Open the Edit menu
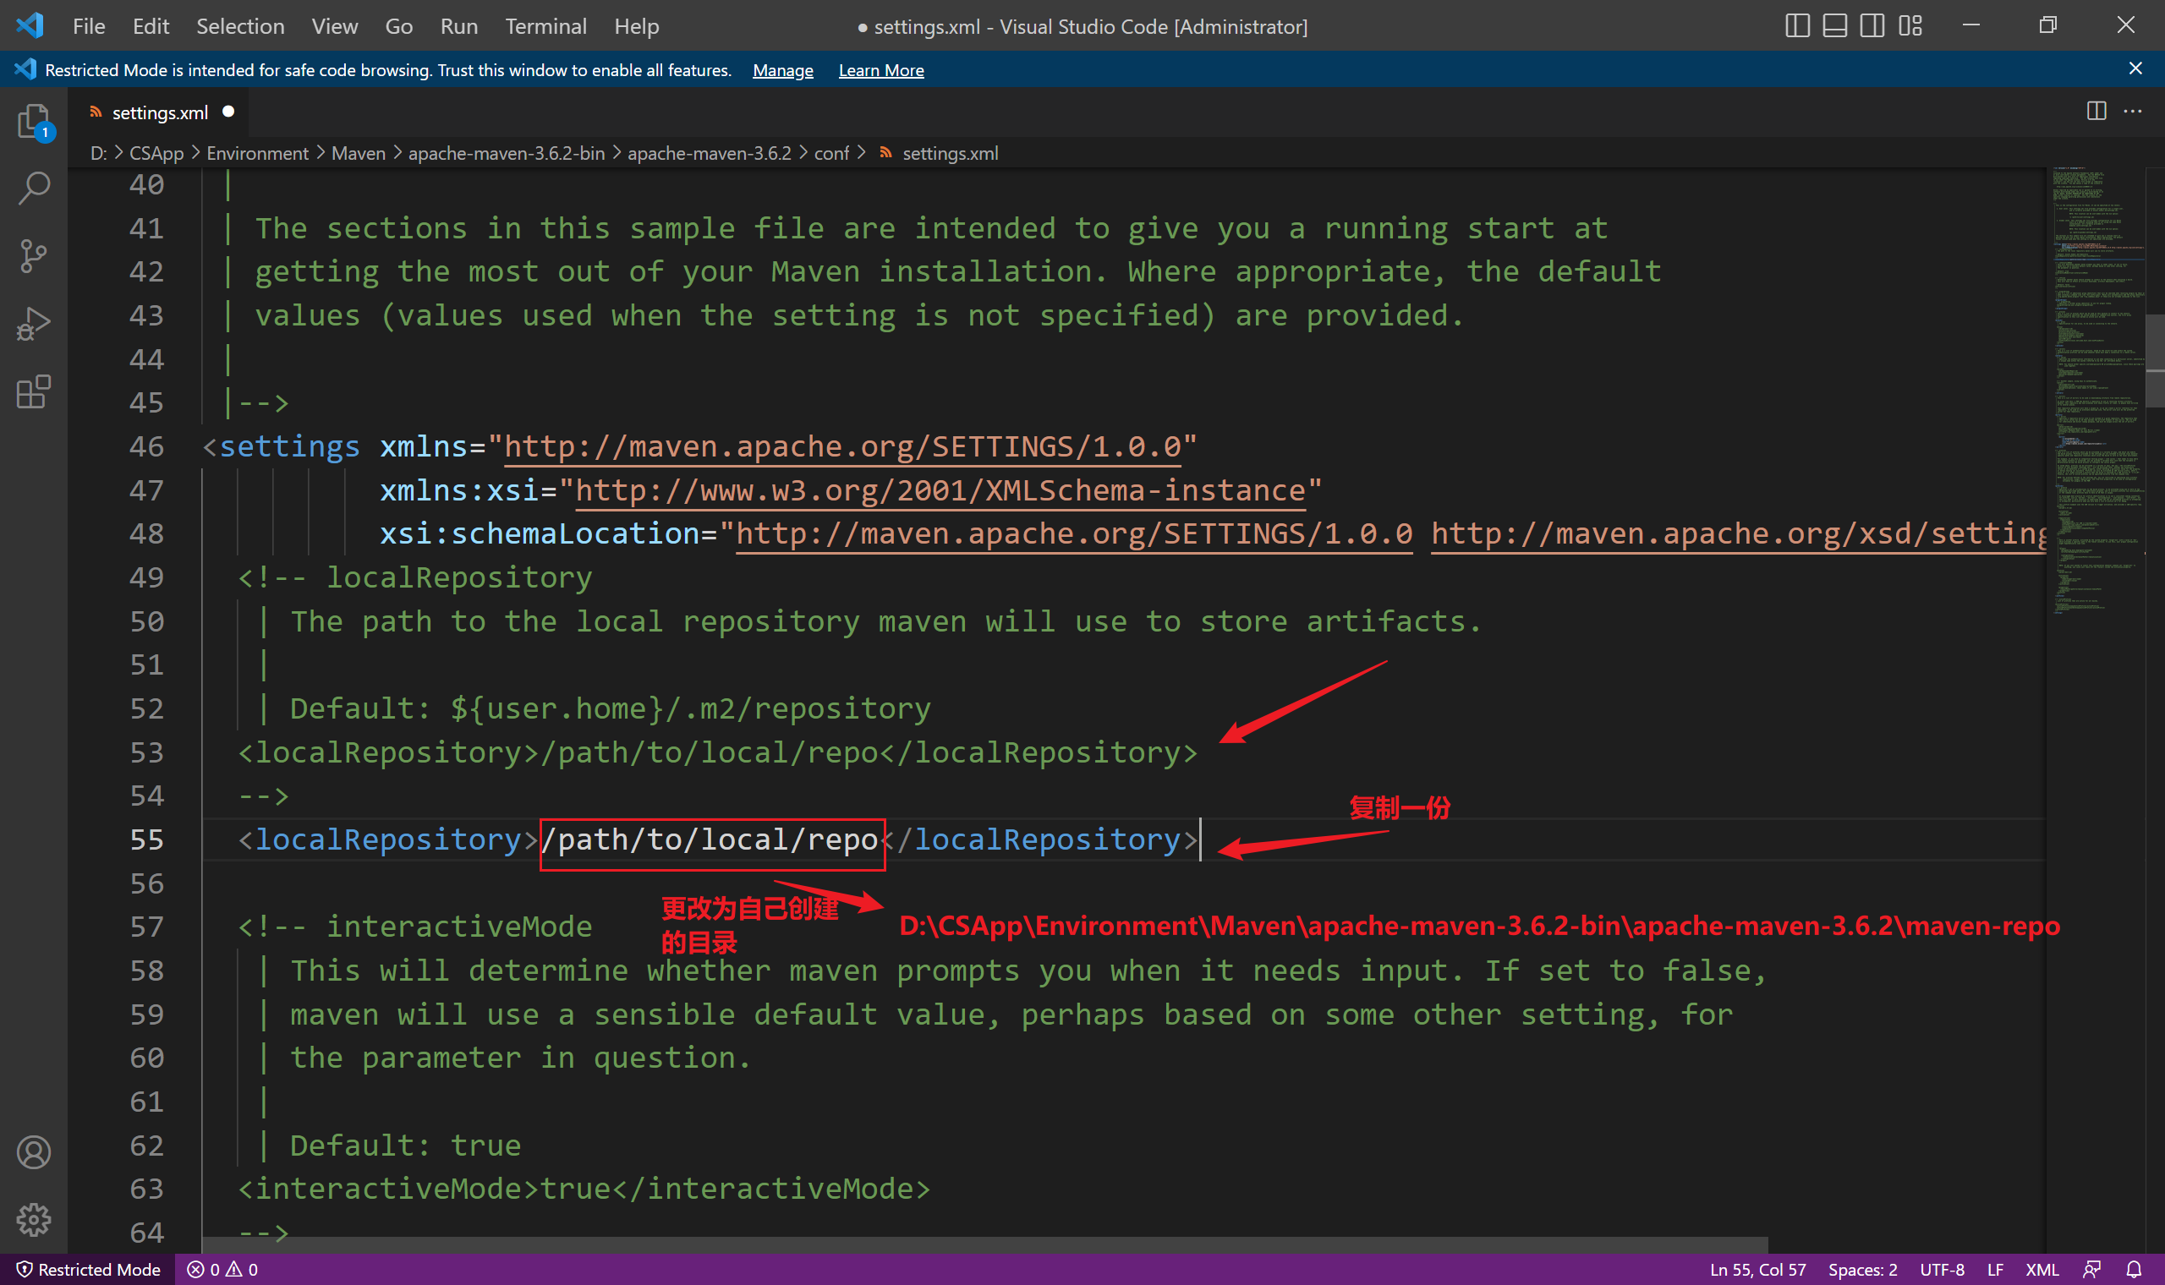The width and height of the screenshot is (2165, 1285). pyautogui.click(x=151, y=26)
